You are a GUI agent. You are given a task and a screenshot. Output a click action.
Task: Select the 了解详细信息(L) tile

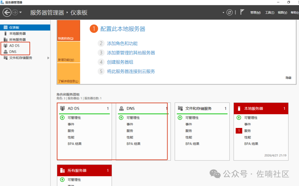[x=69, y=73]
